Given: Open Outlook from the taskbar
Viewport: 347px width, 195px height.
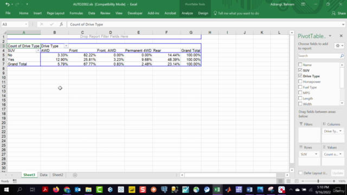Looking at the screenshot, I should (78, 190).
